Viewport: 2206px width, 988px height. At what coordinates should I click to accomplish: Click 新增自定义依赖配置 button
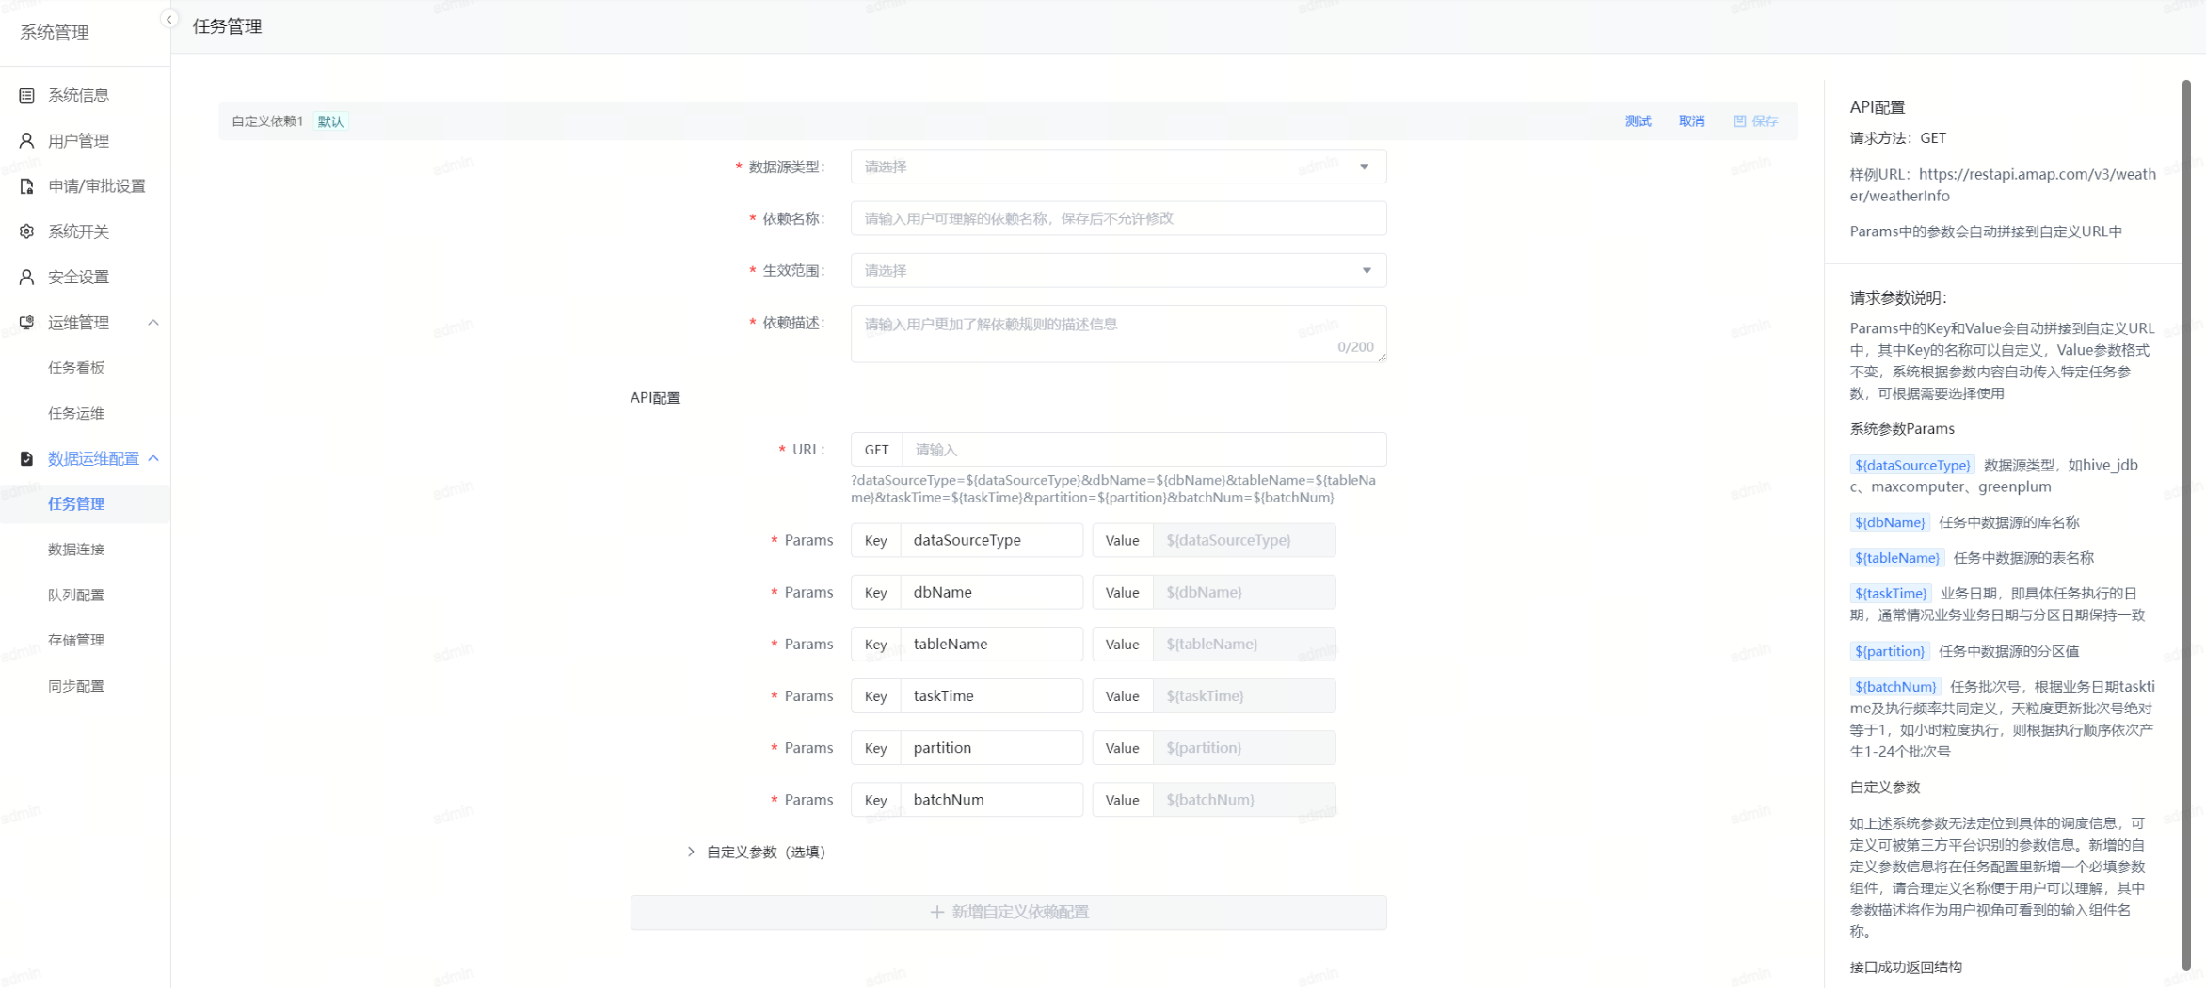1008,912
